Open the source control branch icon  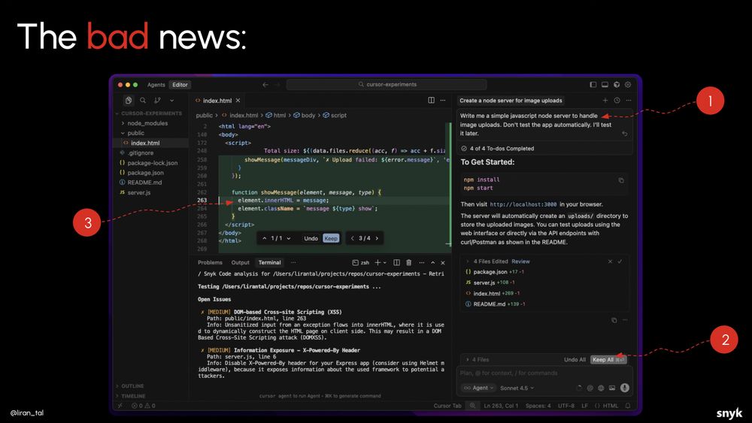(x=157, y=100)
